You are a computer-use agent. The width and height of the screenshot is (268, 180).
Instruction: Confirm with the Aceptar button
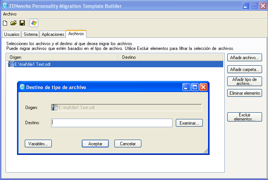[95, 144]
